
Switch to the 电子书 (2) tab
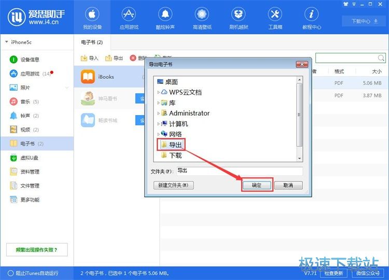[x=92, y=42]
